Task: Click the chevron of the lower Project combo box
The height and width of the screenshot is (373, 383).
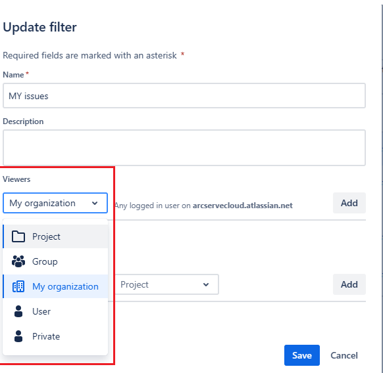Action: (206, 284)
